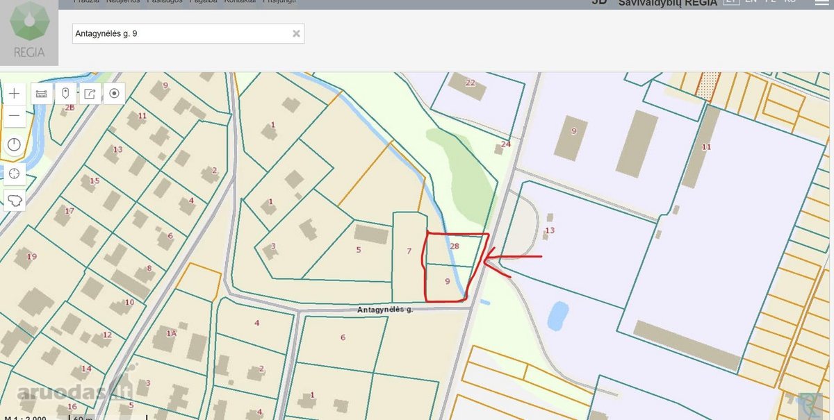The image size is (834, 420).
Task: Open the share map link tool
Action: click(90, 93)
